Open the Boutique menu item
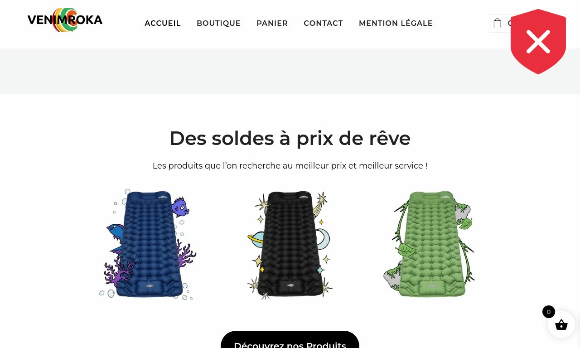580x348 pixels. pyautogui.click(x=219, y=23)
